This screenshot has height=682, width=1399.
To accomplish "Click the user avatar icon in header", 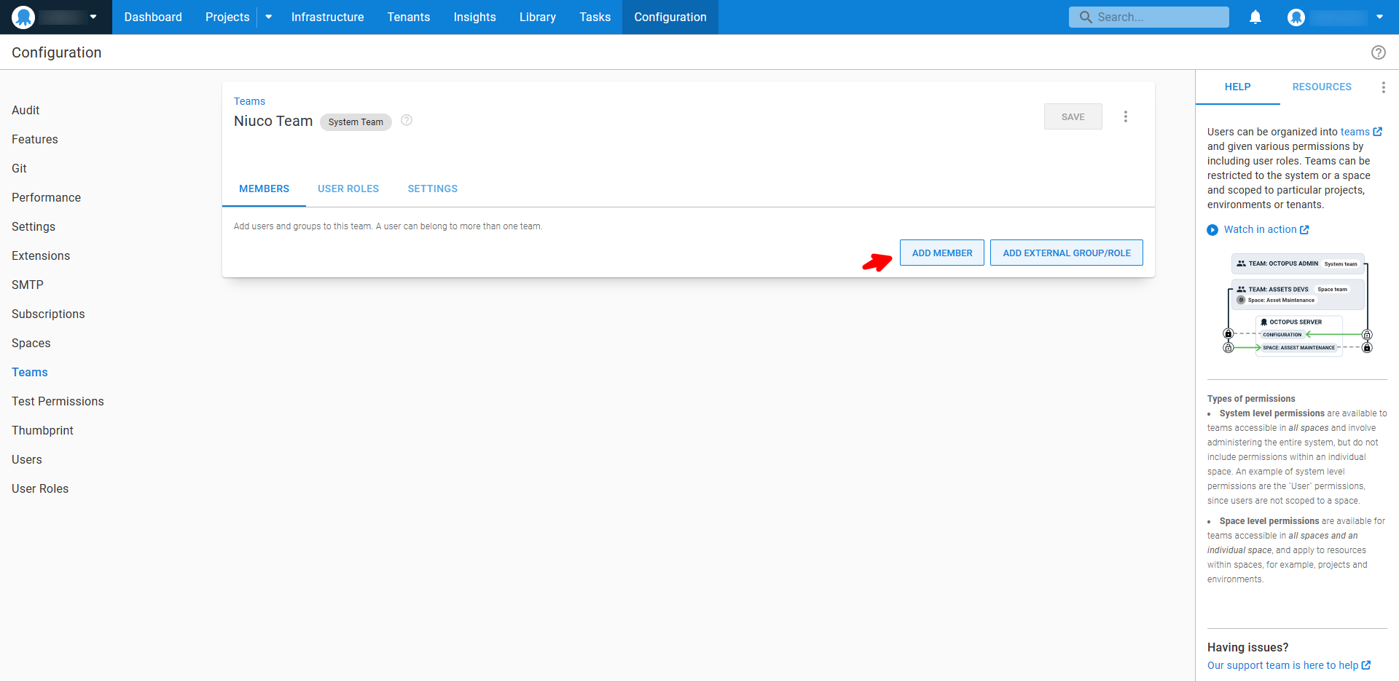I will 1296,17.
